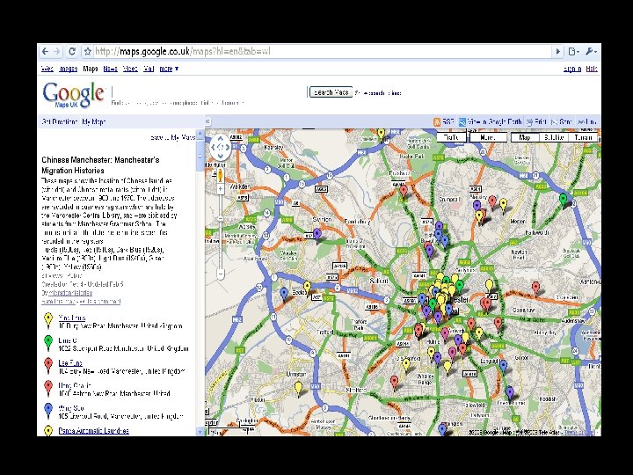Open the page menu icon in browser toolbar
This screenshot has height=475, width=633.
pos(573,51)
